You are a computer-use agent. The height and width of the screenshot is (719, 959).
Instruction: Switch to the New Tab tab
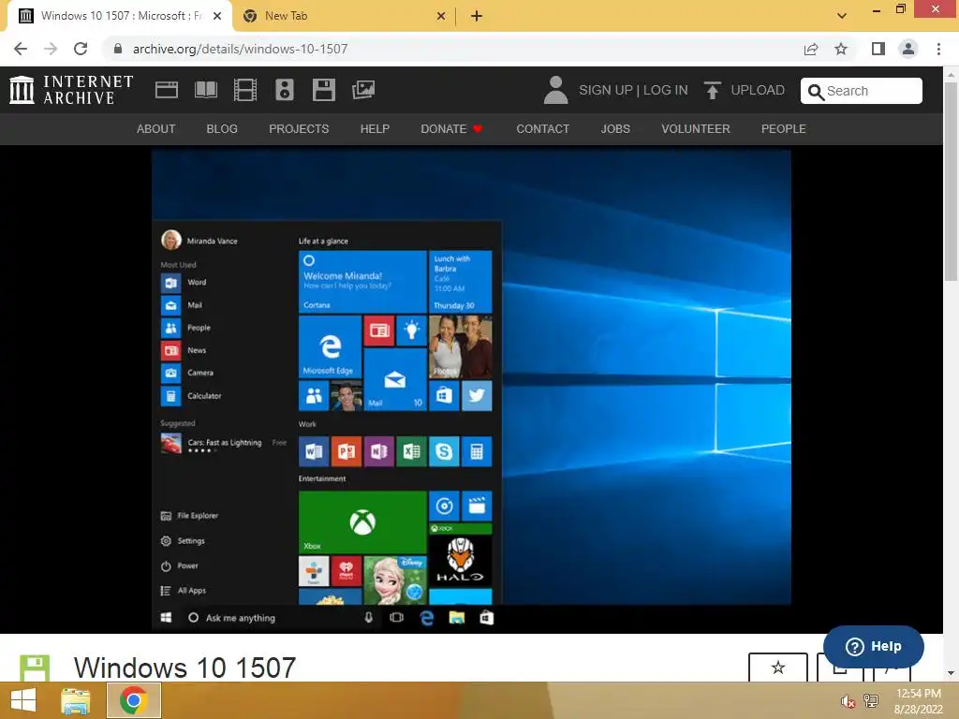344,16
